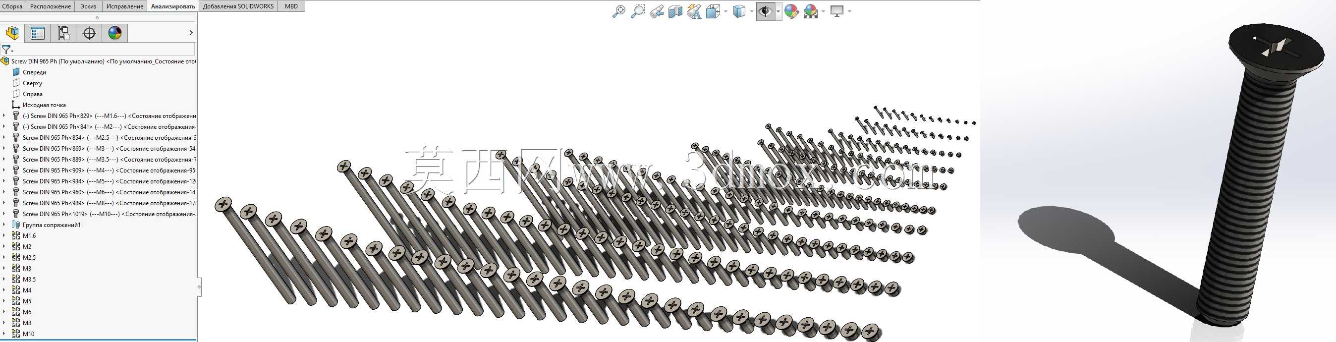Switch to the FeatureManager design tree tab
Screen dimensions: 1336x342
pos(12,33)
